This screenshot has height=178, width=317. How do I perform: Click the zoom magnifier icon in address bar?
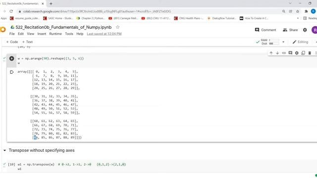pos(284,11)
